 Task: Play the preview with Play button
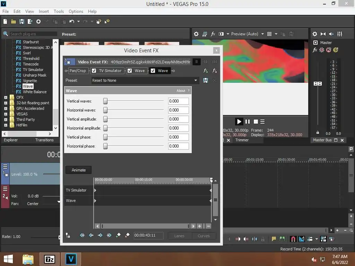pyautogui.click(x=239, y=122)
